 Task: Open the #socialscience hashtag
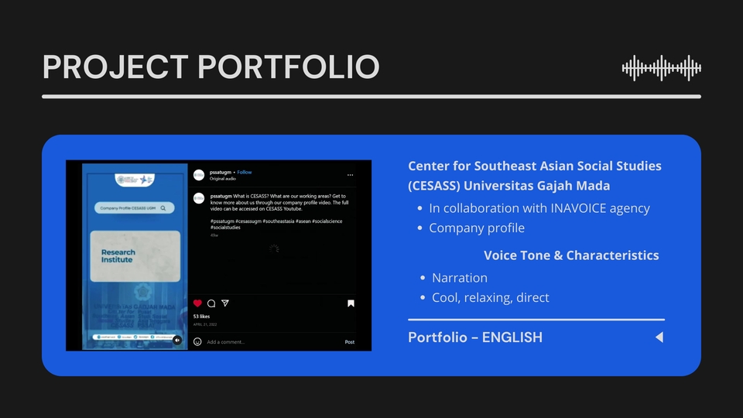coord(327,221)
